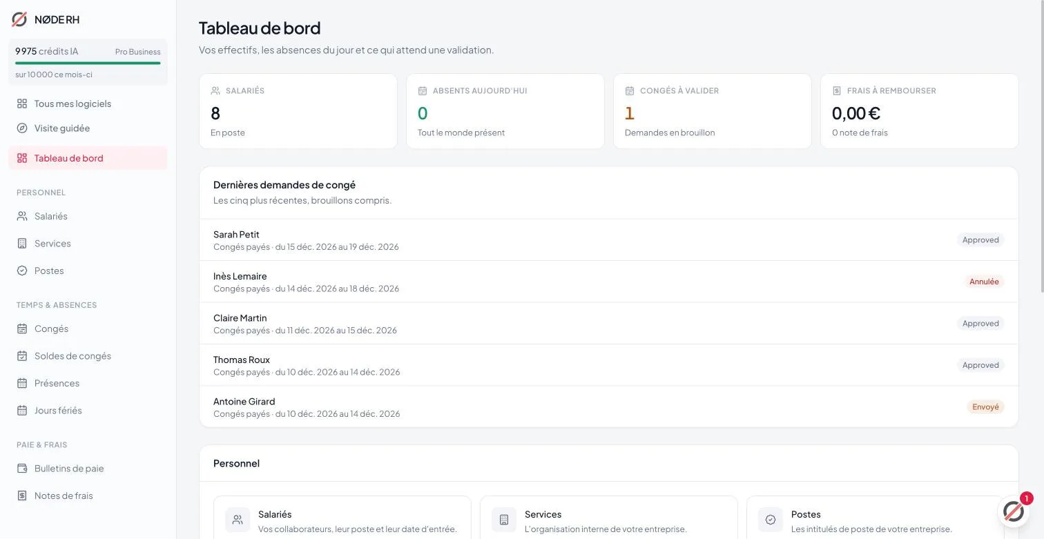Viewport: 1044px width, 539px height.
Task: Click the NØDE RH logo icon
Action: tap(19, 19)
